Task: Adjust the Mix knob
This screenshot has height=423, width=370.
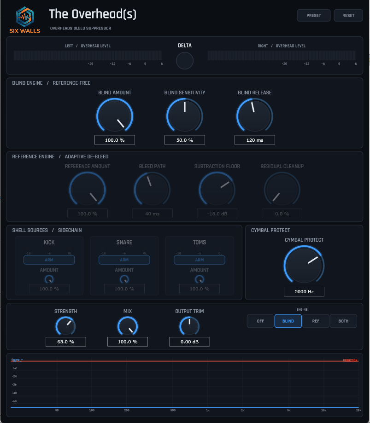Action: click(x=128, y=326)
